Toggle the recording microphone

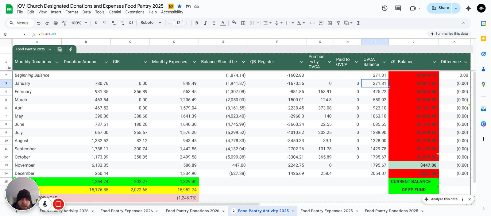coord(45,204)
